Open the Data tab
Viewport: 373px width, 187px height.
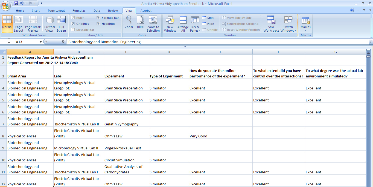97,11
